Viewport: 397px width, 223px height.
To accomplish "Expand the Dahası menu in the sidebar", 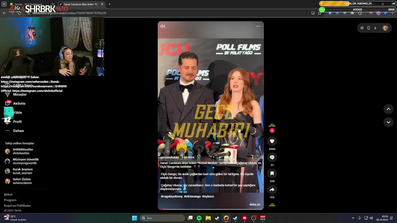I will 18,131.
